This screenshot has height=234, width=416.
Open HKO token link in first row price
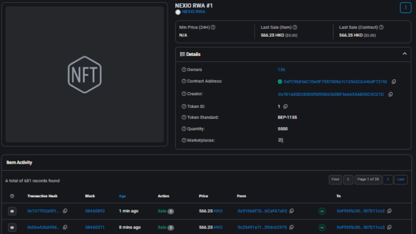point(218,211)
